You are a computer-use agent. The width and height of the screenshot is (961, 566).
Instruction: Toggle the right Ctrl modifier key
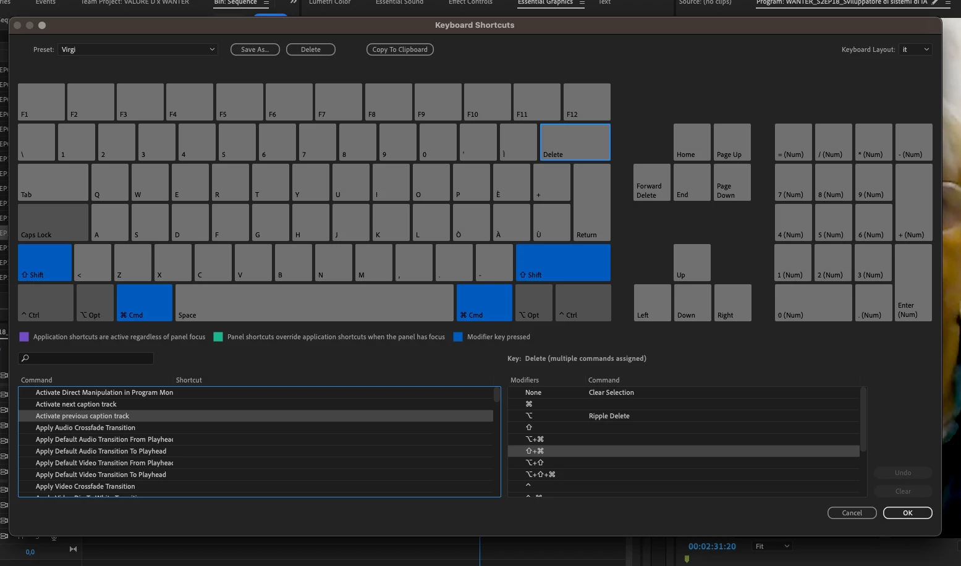click(x=583, y=303)
